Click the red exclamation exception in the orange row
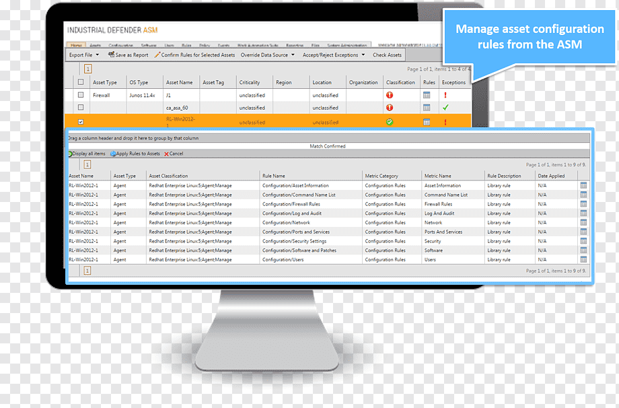 pyautogui.click(x=445, y=122)
